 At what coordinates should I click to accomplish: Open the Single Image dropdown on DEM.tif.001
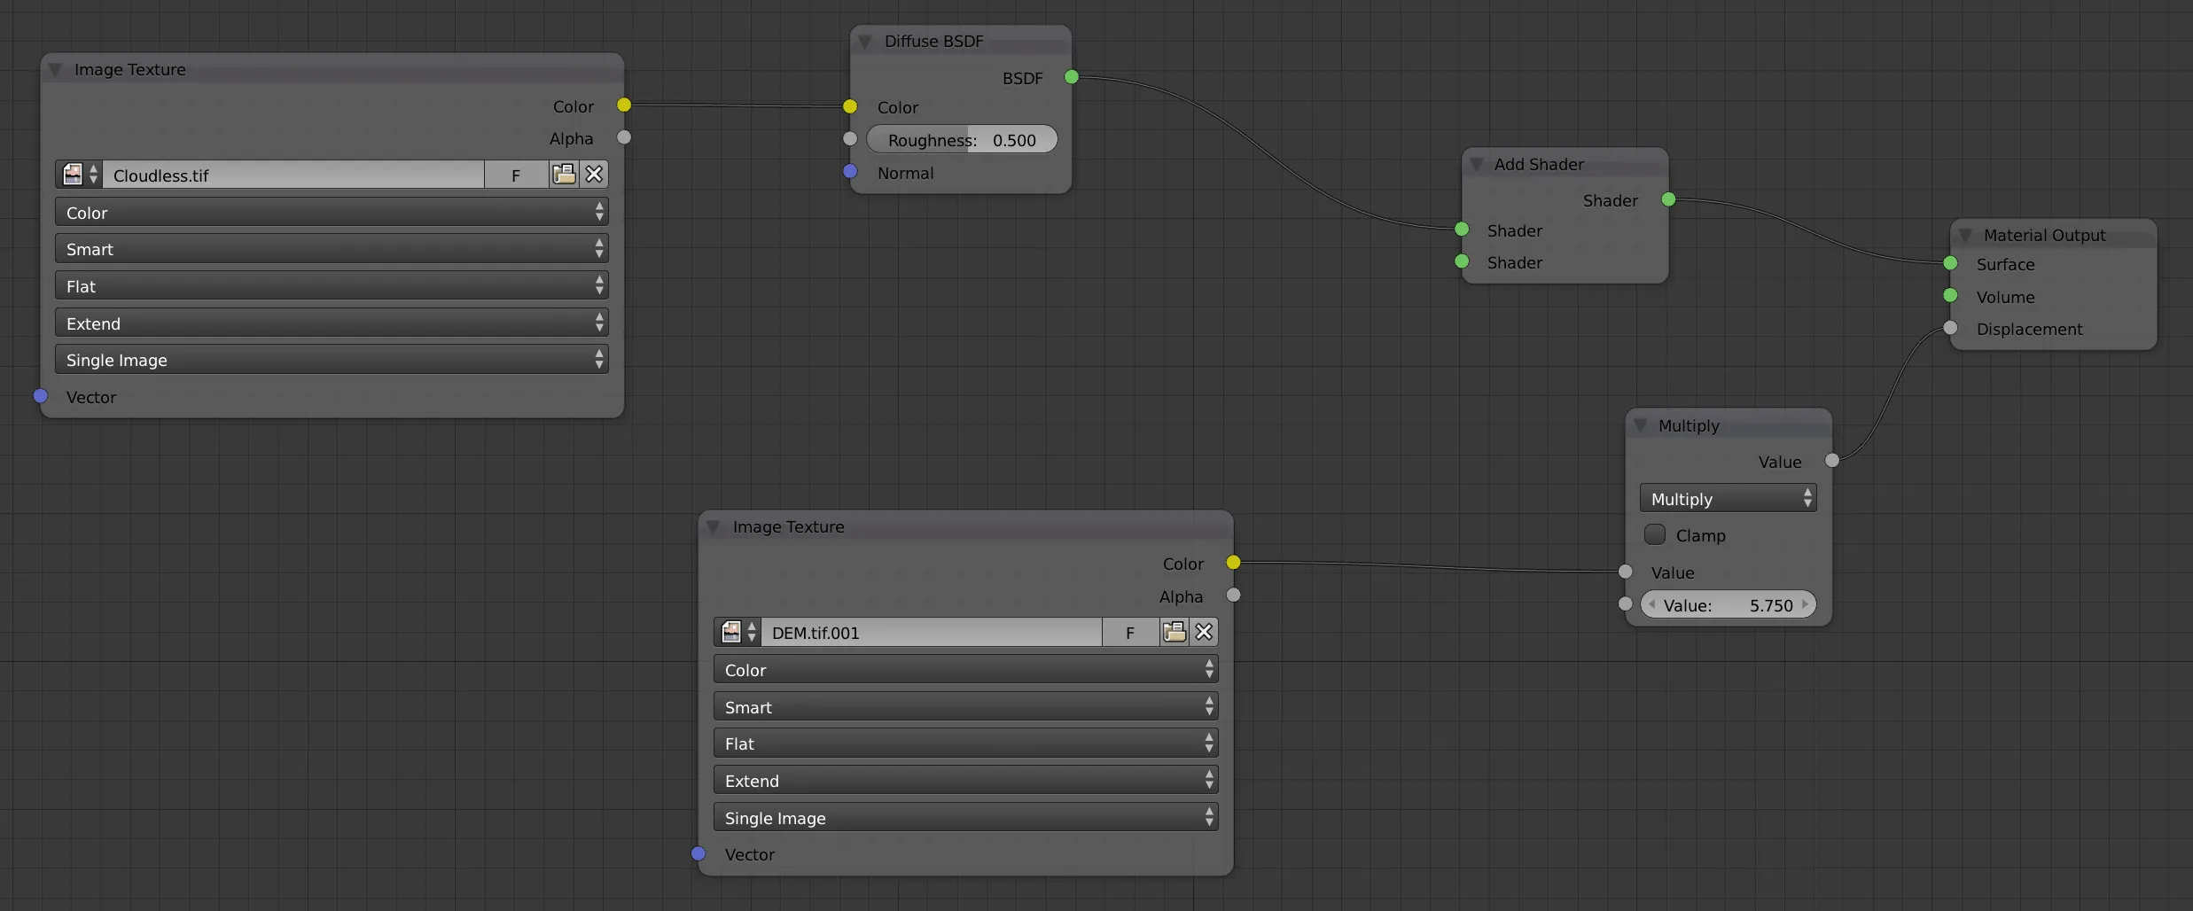964,817
